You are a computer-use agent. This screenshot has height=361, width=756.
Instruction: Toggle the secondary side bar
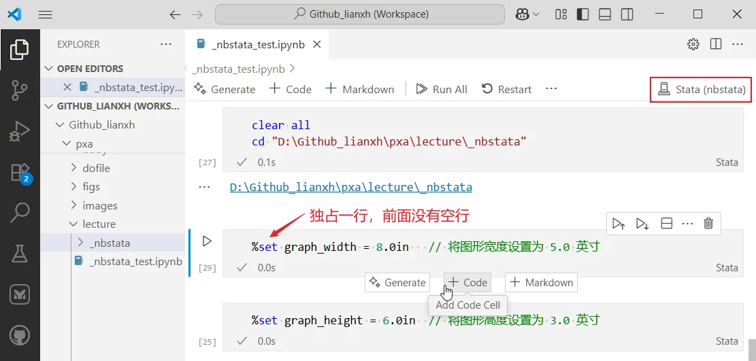pos(627,14)
